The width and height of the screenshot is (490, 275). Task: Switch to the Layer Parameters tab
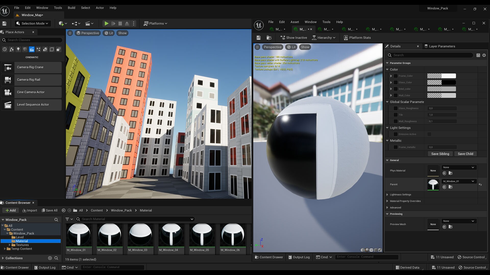tap(442, 46)
